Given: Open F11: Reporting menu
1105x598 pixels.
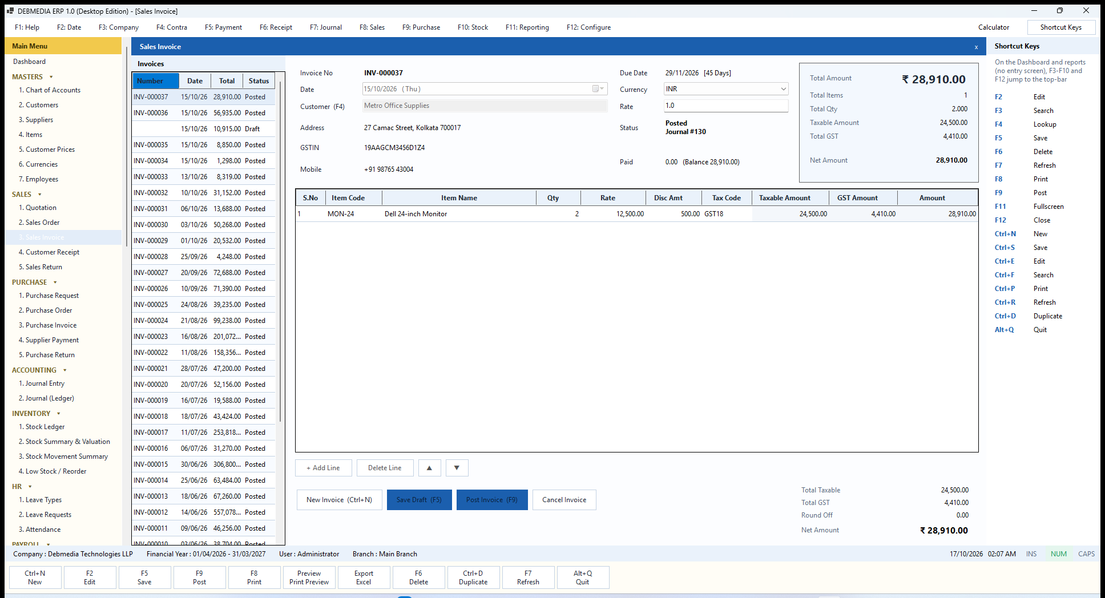Looking at the screenshot, I should (527, 27).
